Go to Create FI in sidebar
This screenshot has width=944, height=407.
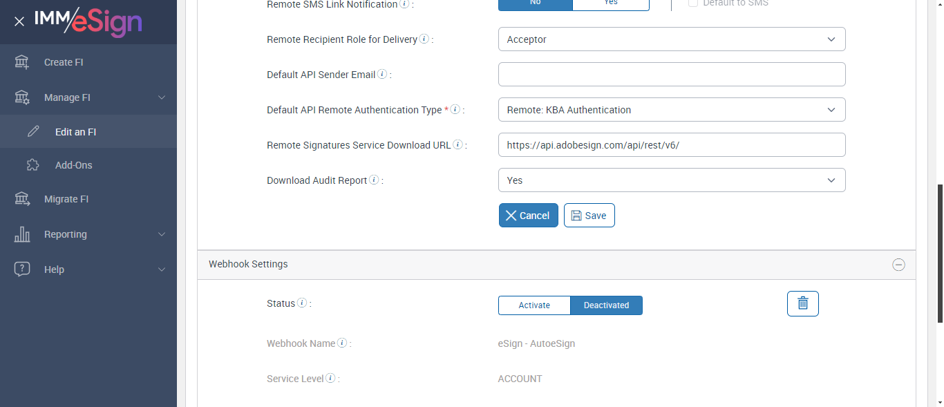[64, 62]
